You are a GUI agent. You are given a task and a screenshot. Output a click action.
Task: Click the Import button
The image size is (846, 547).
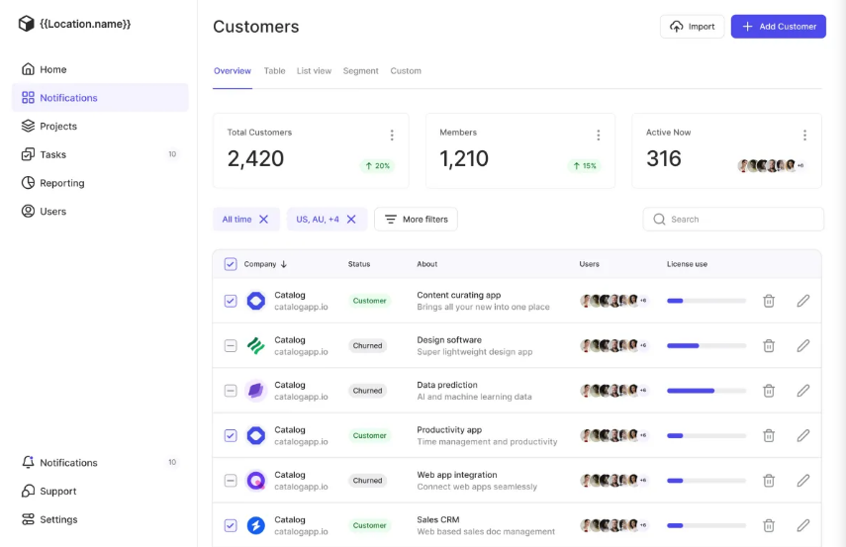coord(692,27)
